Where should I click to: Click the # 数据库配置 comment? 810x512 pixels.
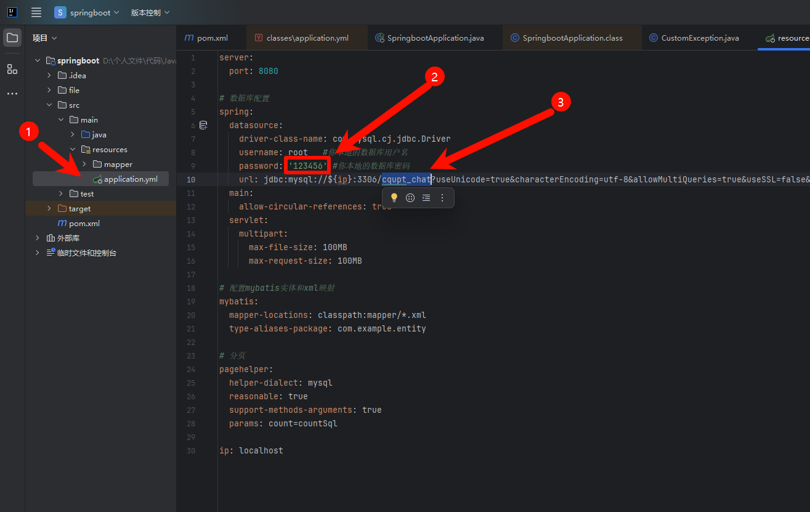(x=245, y=98)
